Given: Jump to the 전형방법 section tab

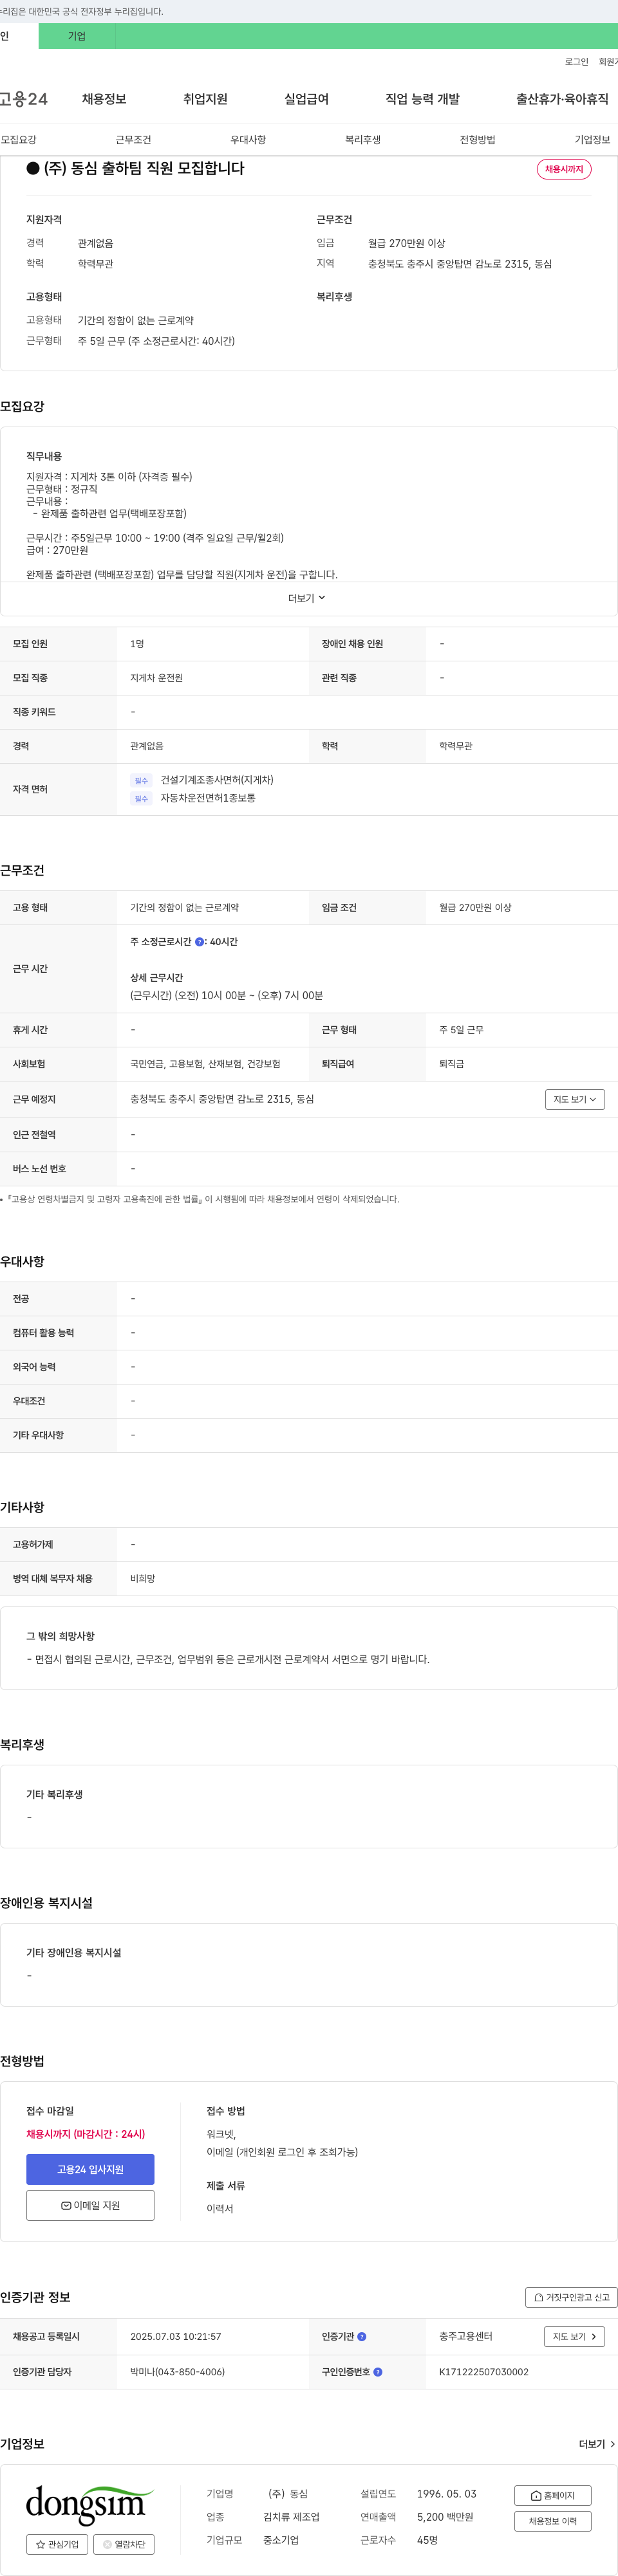Looking at the screenshot, I should coord(477,140).
